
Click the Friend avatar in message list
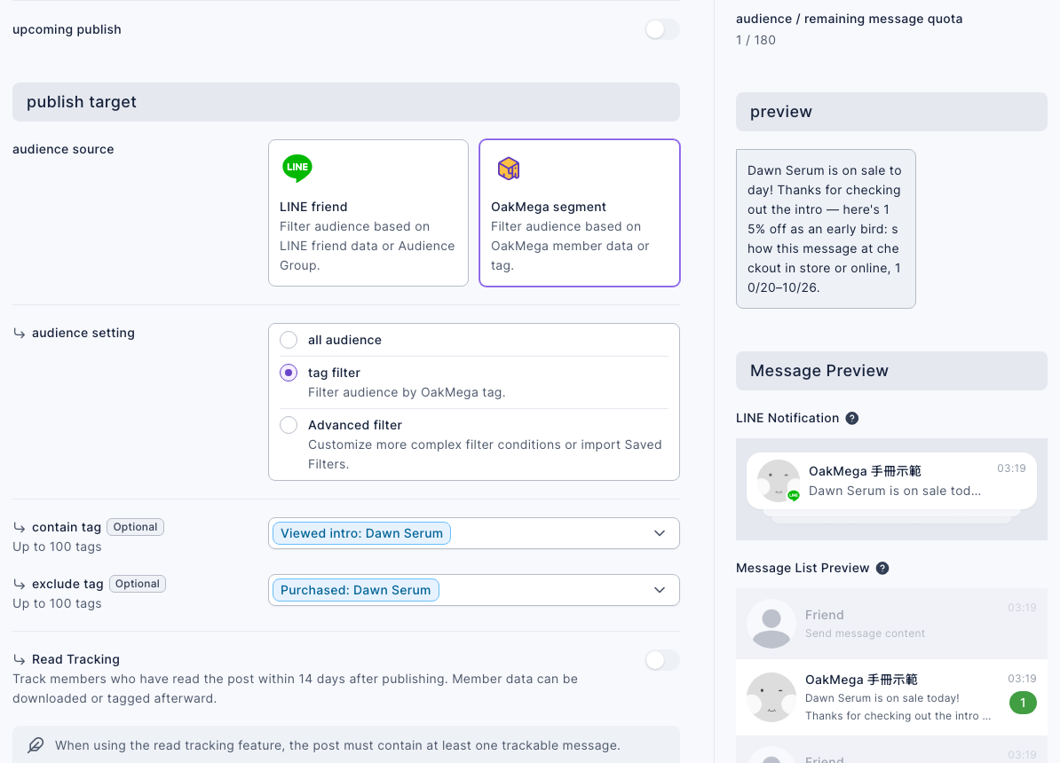click(771, 624)
